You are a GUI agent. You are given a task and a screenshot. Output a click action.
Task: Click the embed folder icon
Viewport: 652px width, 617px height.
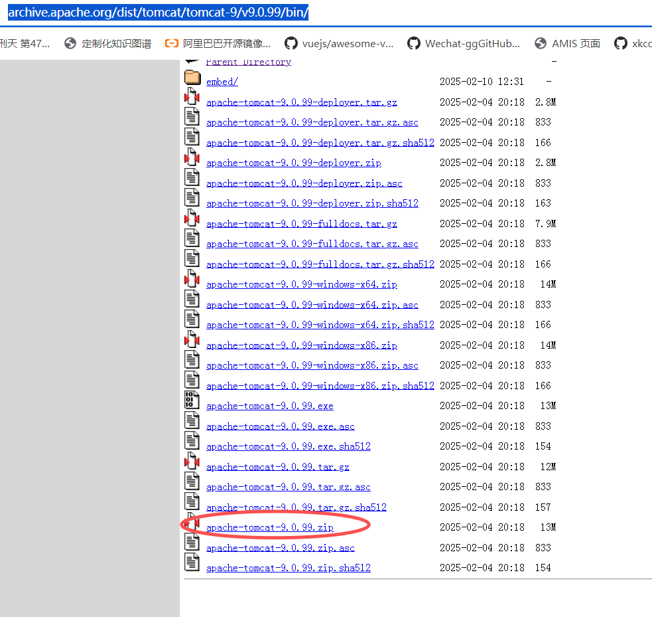click(x=192, y=78)
